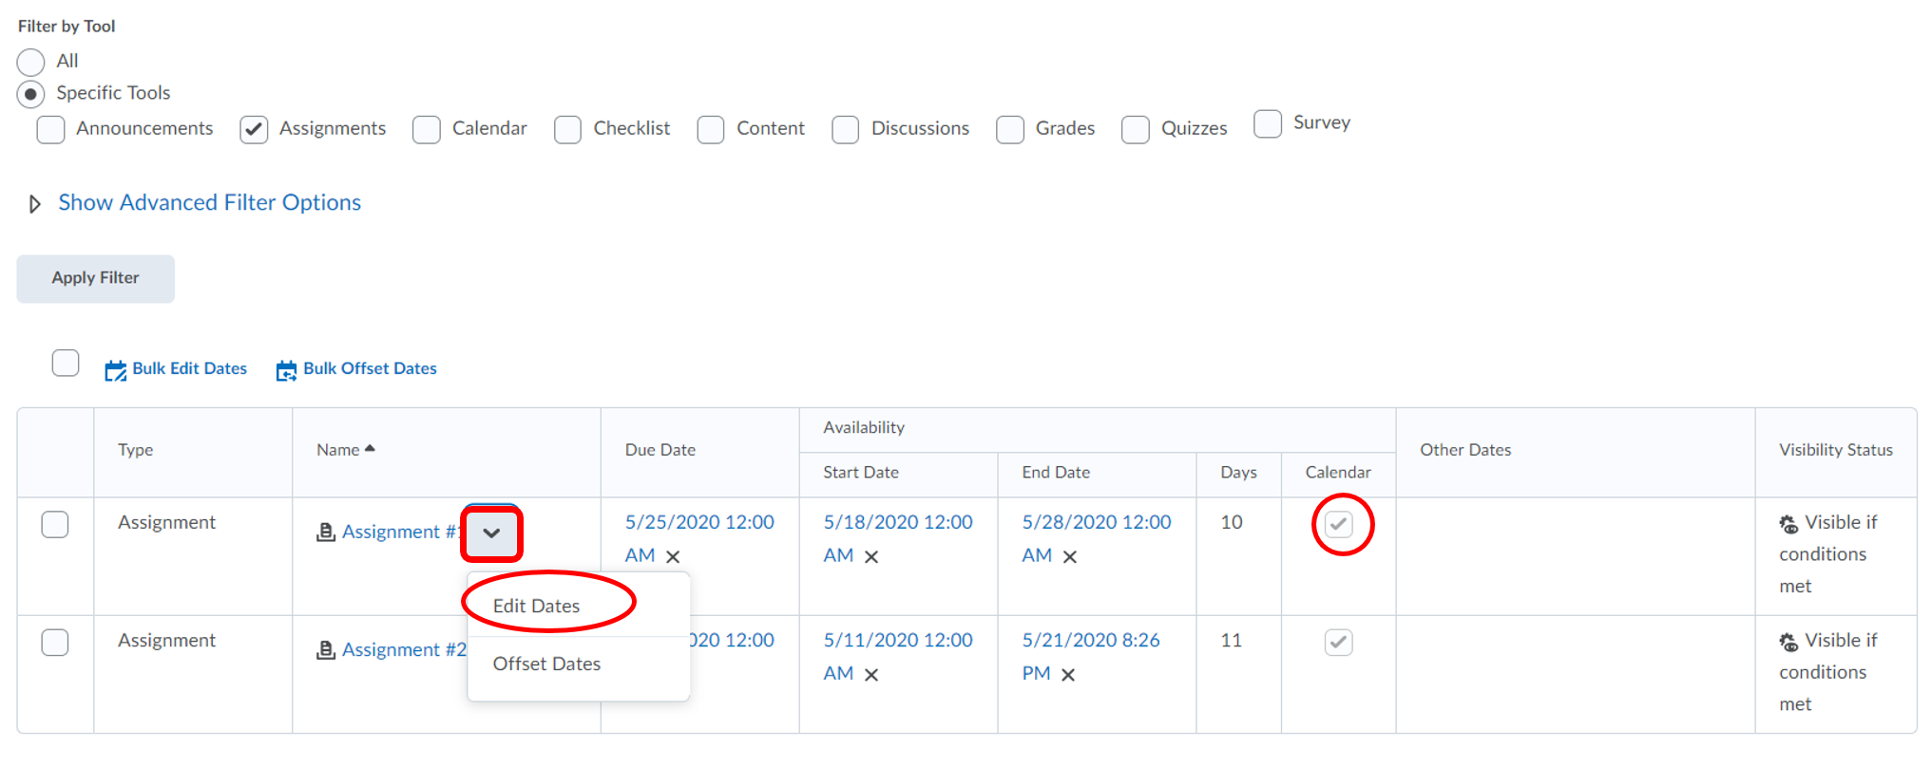Enable the Calendar tool filter

[x=427, y=129]
